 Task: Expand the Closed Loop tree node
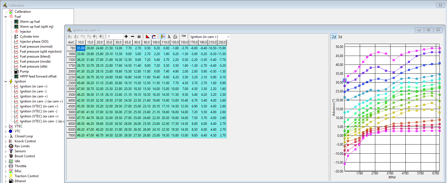point(6,136)
